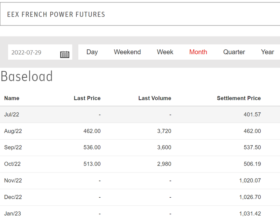This screenshot has height=219, width=280.
Task: Choose the highlighted Month tab
Action: pyautogui.click(x=198, y=52)
